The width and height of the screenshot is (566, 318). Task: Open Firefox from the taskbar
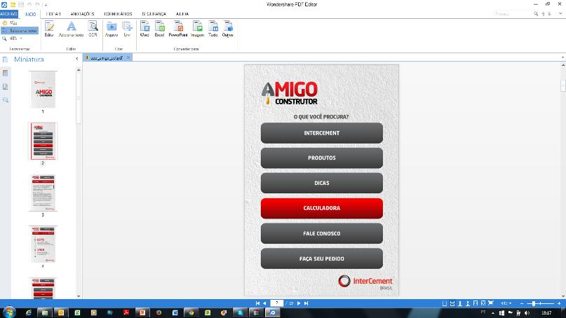pyautogui.click(x=159, y=312)
